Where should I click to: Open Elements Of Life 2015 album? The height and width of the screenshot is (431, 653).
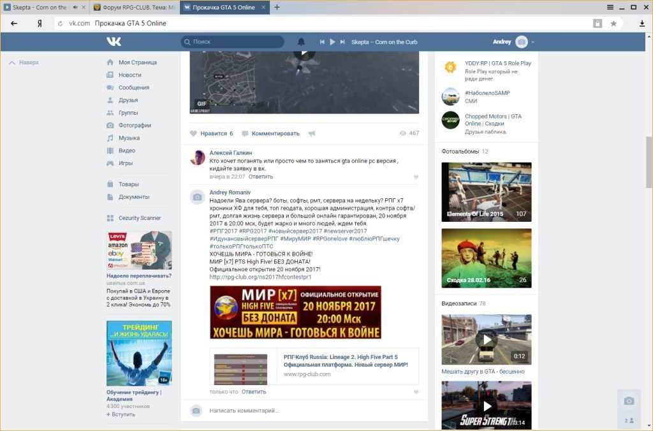coord(486,192)
